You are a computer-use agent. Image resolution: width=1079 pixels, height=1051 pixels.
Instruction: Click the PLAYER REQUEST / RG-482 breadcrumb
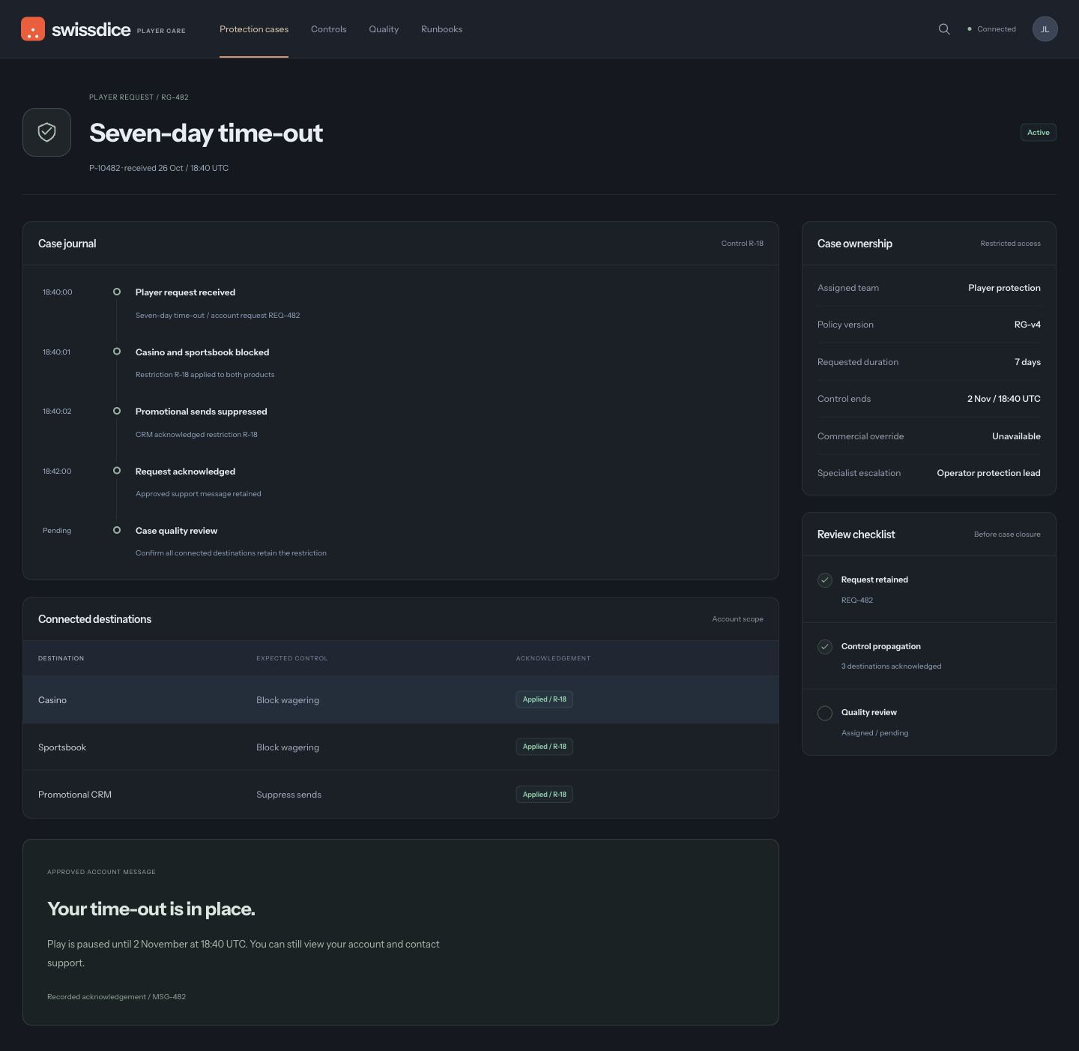(139, 97)
